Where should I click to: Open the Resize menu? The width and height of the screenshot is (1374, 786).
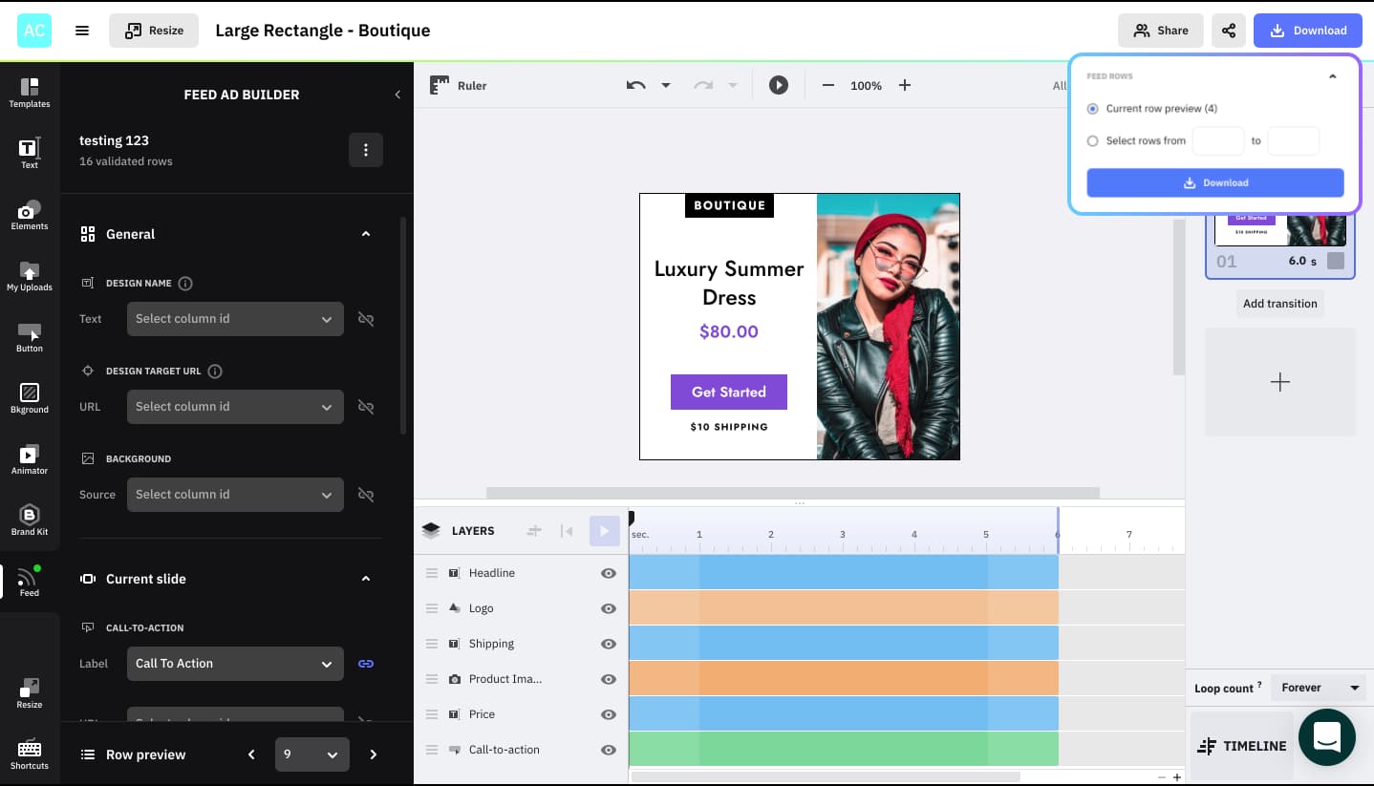154,30
